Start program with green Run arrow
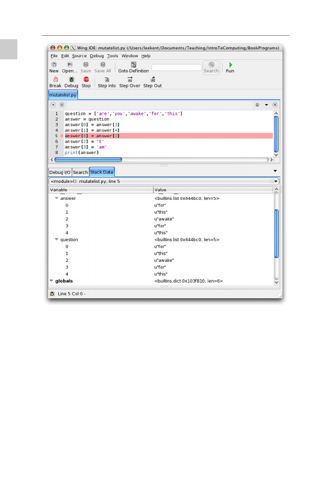 [x=231, y=65]
